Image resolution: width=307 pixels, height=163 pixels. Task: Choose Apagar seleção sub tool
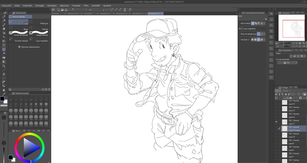tap(39, 34)
